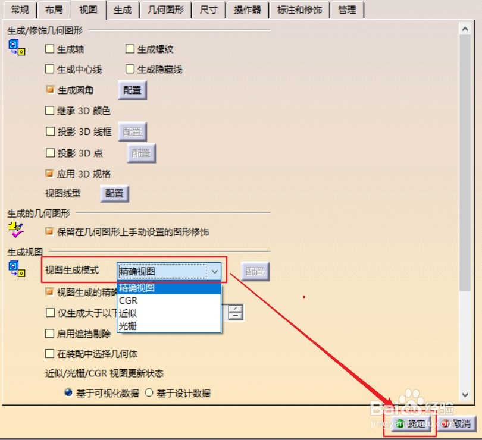482x440 pixels.
Task: Click the up arrow of the size stepper
Action: pos(234,309)
